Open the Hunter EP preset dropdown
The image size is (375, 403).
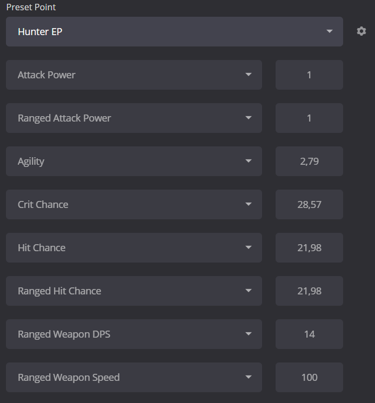point(174,31)
